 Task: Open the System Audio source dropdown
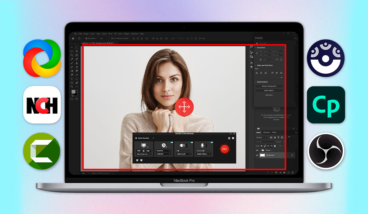pyautogui.click(x=183, y=154)
